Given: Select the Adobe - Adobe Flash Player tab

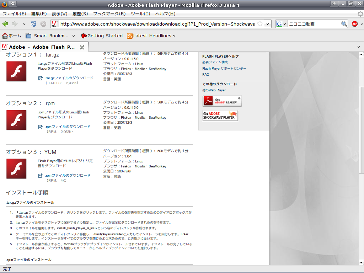Looking at the screenshot, I should [x=44, y=47].
